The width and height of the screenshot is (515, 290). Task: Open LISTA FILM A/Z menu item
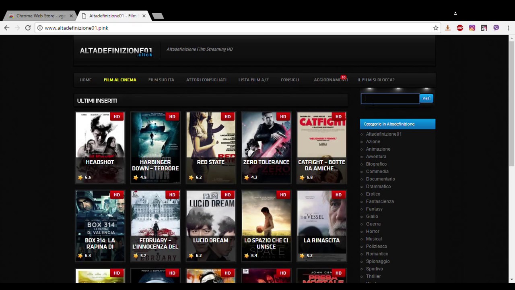click(253, 80)
